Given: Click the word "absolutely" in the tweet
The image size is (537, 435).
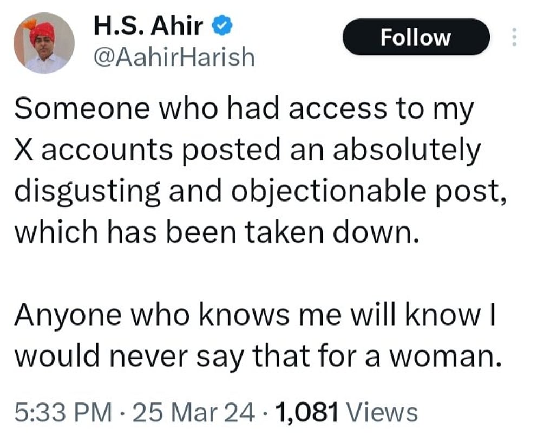Looking at the screenshot, I should pos(406,150).
